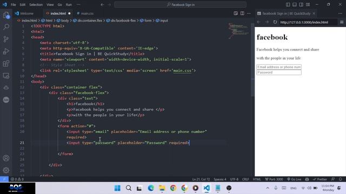
Task: Open the Go menu
Action: click(x=60, y=5)
